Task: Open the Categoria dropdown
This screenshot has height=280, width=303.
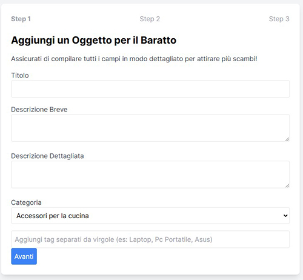Action: click(150, 216)
